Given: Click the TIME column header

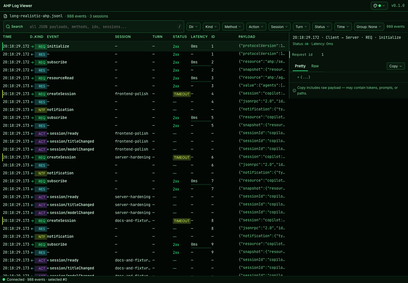Looking at the screenshot, I should 7,37.
